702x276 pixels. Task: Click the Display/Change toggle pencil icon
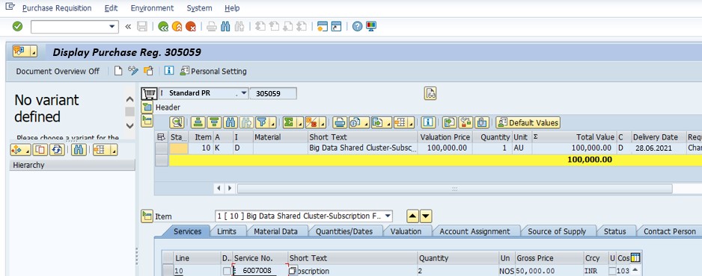coord(133,71)
